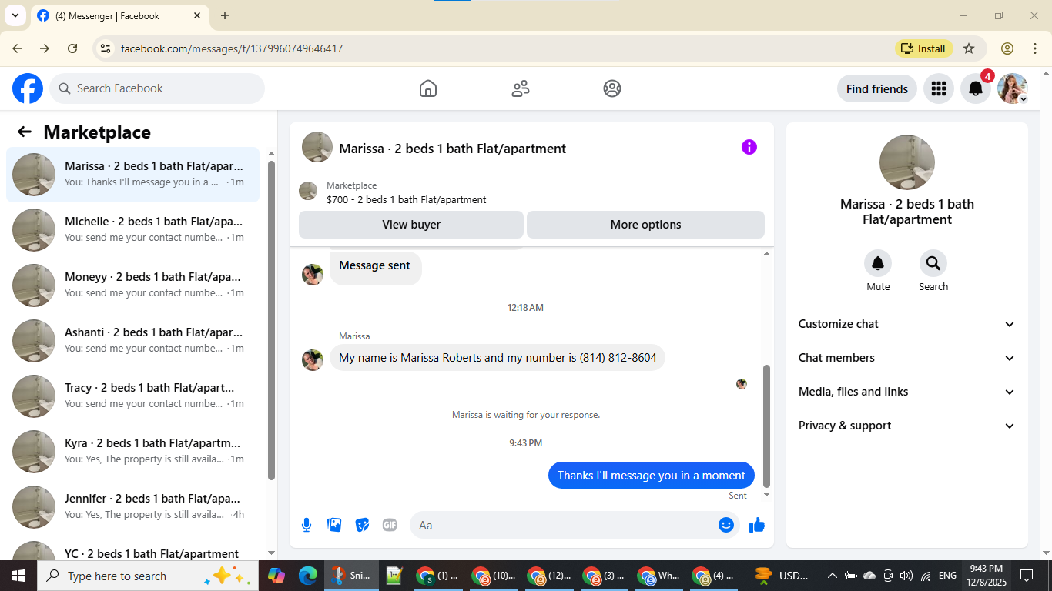Mute this chat with bell icon
Screen dimensions: 1052x591
click(x=878, y=264)
